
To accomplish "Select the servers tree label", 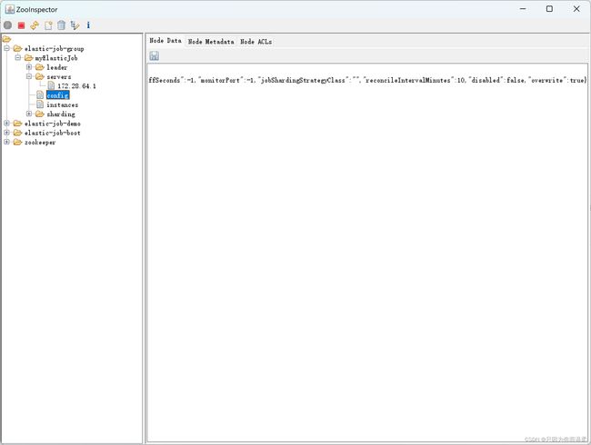I will 59,77.
